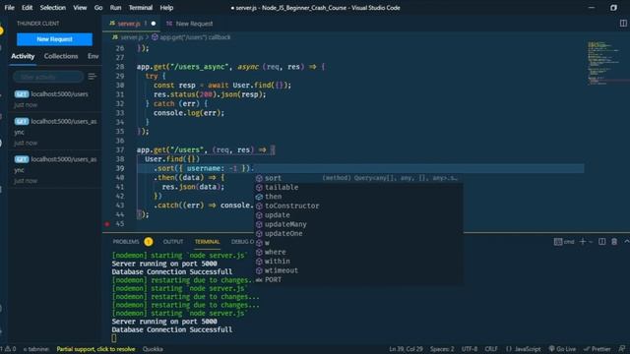Image resolution: width=630 pixels, height=354 pixels.
Task: Click the Quokka status bar item
Action: [x=153, y=349]
